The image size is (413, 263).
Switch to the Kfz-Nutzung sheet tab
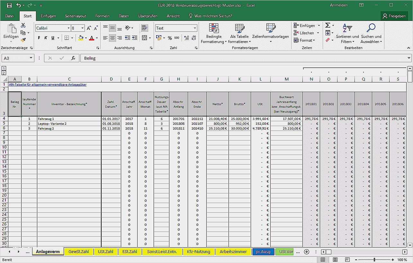pos(198,252)
